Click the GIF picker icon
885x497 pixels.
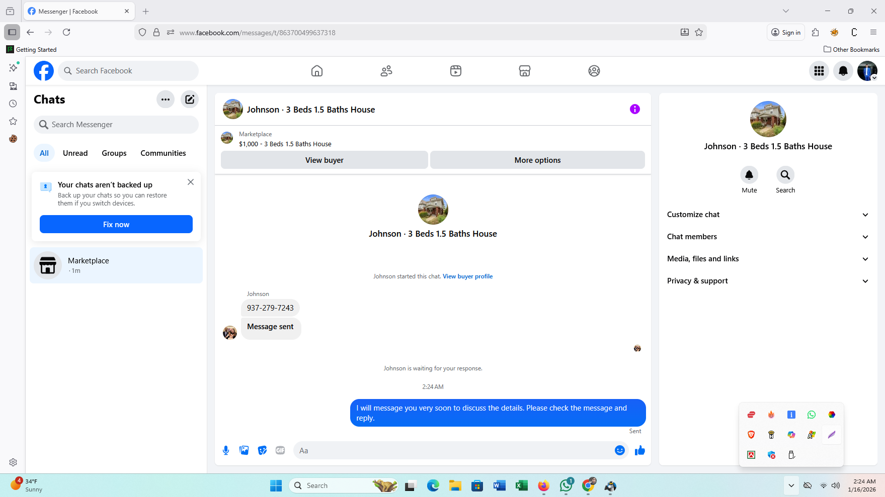coord(280,450)
